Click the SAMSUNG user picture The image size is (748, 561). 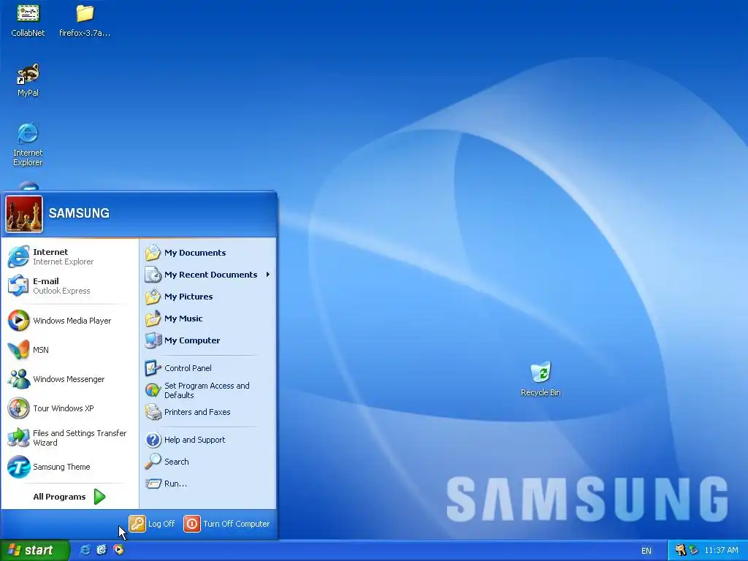(24, 214)
